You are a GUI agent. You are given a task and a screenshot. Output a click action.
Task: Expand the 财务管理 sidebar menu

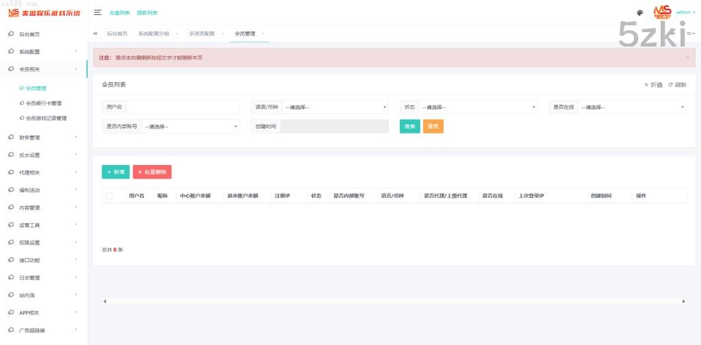(44, 138)
